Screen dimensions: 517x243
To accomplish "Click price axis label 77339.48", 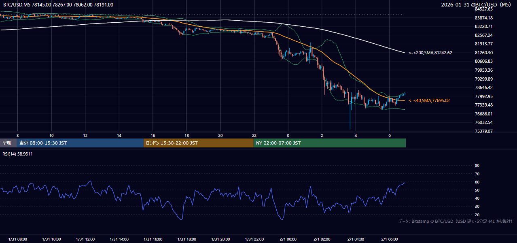I will (483, 105).
